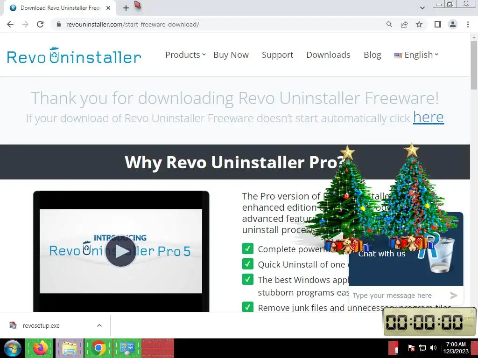
Task: Click the Download Revo Uninstaller browser tab
Action: coord(60,8)
